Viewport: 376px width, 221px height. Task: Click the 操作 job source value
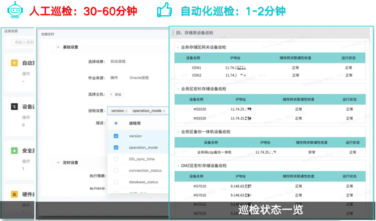coord(114,78)
